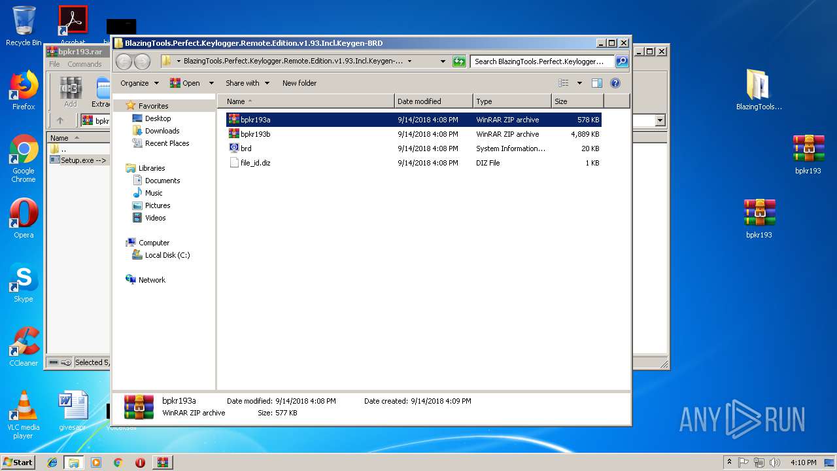This screenshot has width=837, height=471.
Task: Click the Forward navigation arrow in Explorer
Action: coord(142,61)
